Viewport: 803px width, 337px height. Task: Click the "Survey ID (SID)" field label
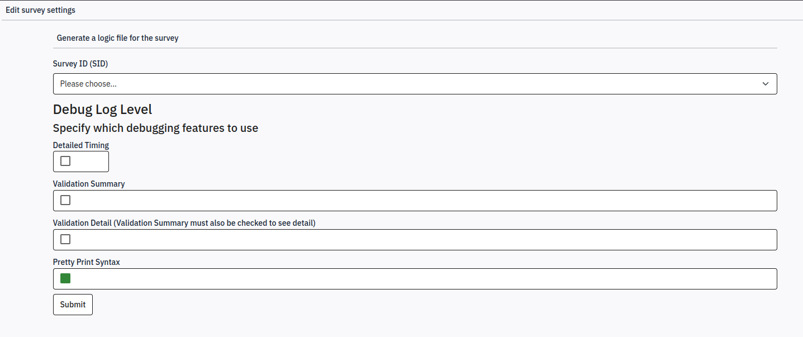(x=80, y=64)
